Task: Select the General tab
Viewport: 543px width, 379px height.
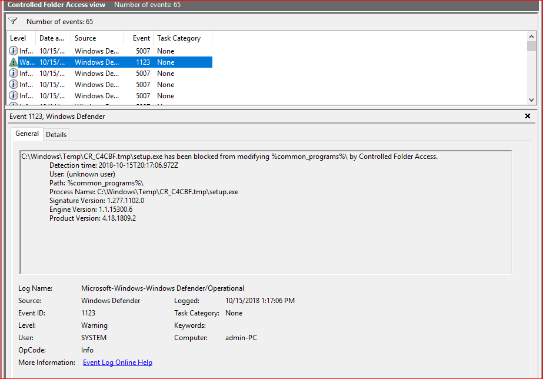Action: 27,134
